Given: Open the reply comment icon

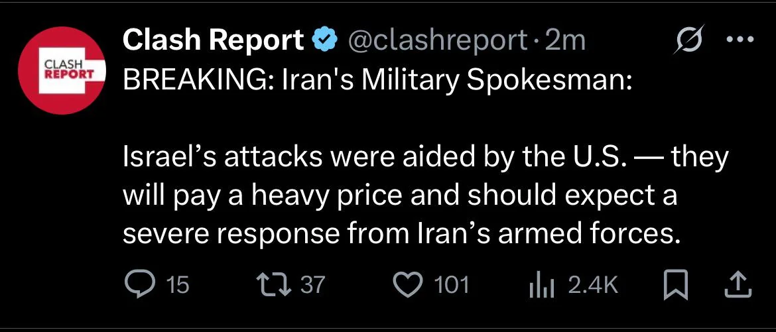Looking at the screenshot, I should pos(141,285).
